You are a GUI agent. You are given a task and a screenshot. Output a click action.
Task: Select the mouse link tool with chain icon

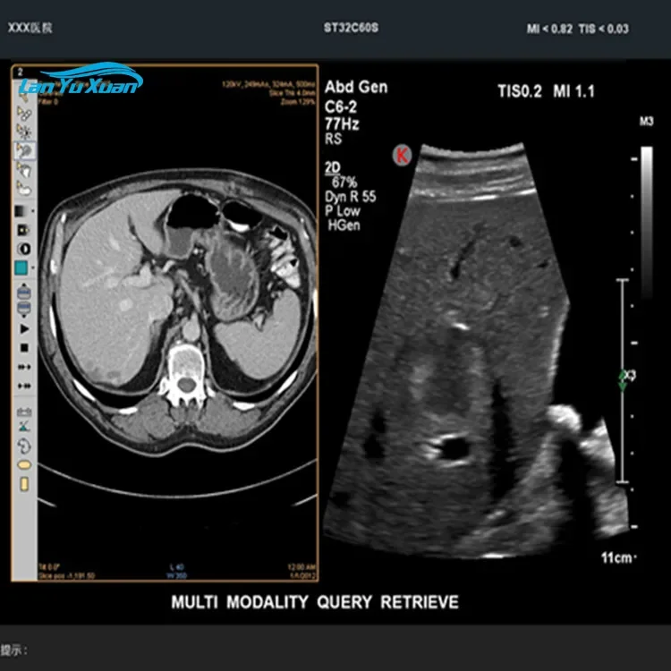pos(24,114)
